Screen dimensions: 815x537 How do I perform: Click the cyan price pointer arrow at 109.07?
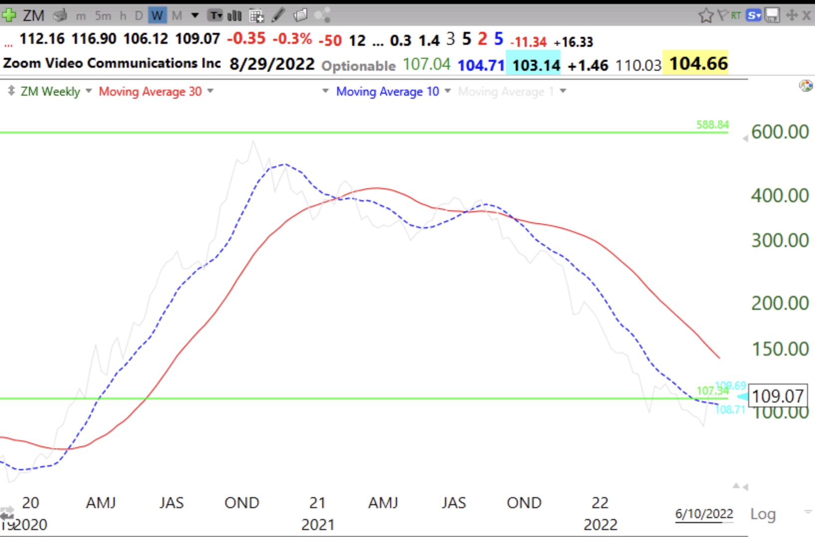click(x=743, y=397)
